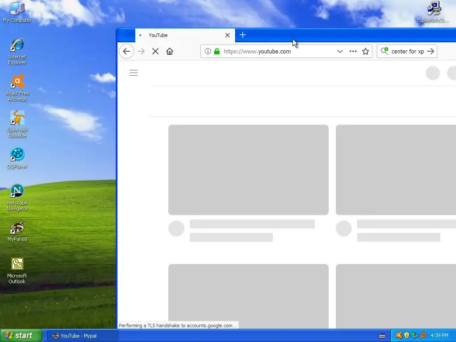This screenshot has height=342, width=456.
Task: Open the page actions three-dots menu
Action: [353, 52]
